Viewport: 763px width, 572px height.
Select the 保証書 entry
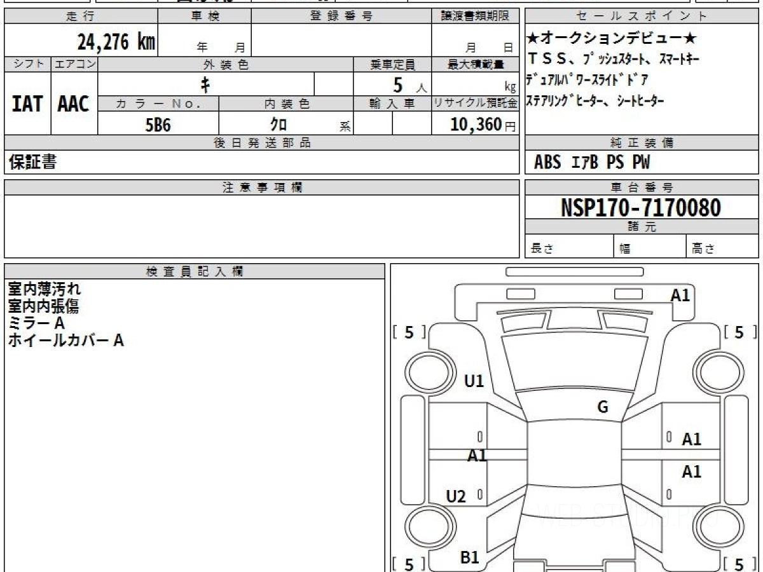[x=32, y=162]
